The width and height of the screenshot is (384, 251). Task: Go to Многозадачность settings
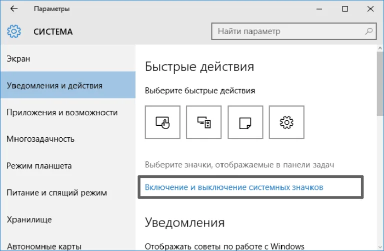[x=68, y=139]
